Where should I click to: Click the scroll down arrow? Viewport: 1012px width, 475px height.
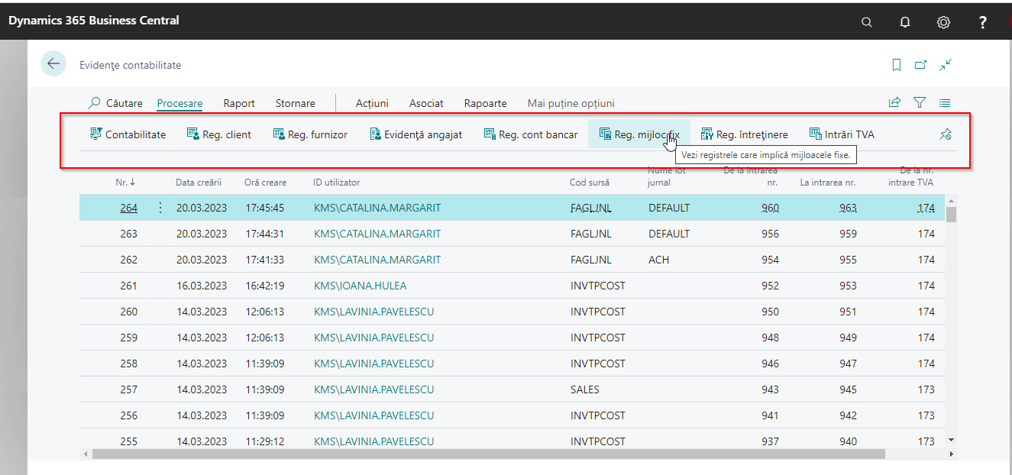(951, 441)
